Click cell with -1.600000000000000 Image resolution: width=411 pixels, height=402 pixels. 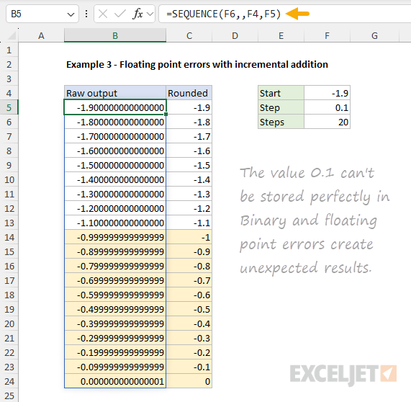coord(115,151)
